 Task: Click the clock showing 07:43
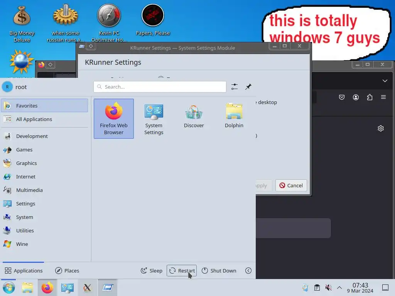(360, 288)
